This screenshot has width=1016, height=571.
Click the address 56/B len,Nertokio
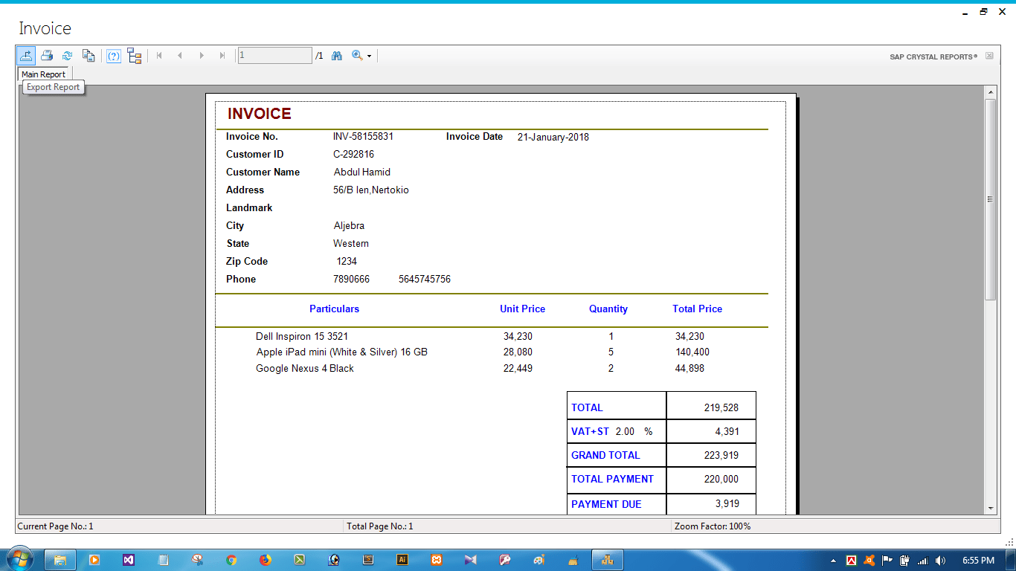point(371,190)
